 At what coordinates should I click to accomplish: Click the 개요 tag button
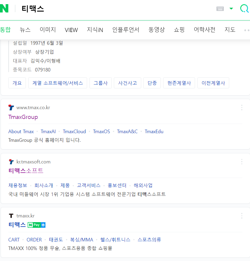click(17, 83)
